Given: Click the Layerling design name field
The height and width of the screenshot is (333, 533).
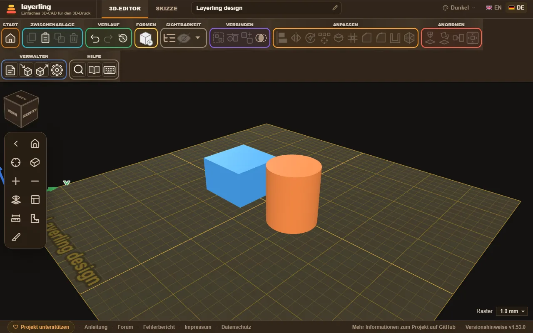Looking at the screenshot, I should 266,8.
